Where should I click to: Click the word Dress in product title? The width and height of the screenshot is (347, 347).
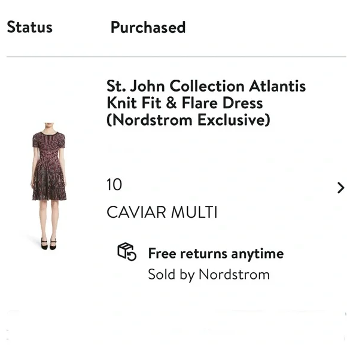(242, 103)
